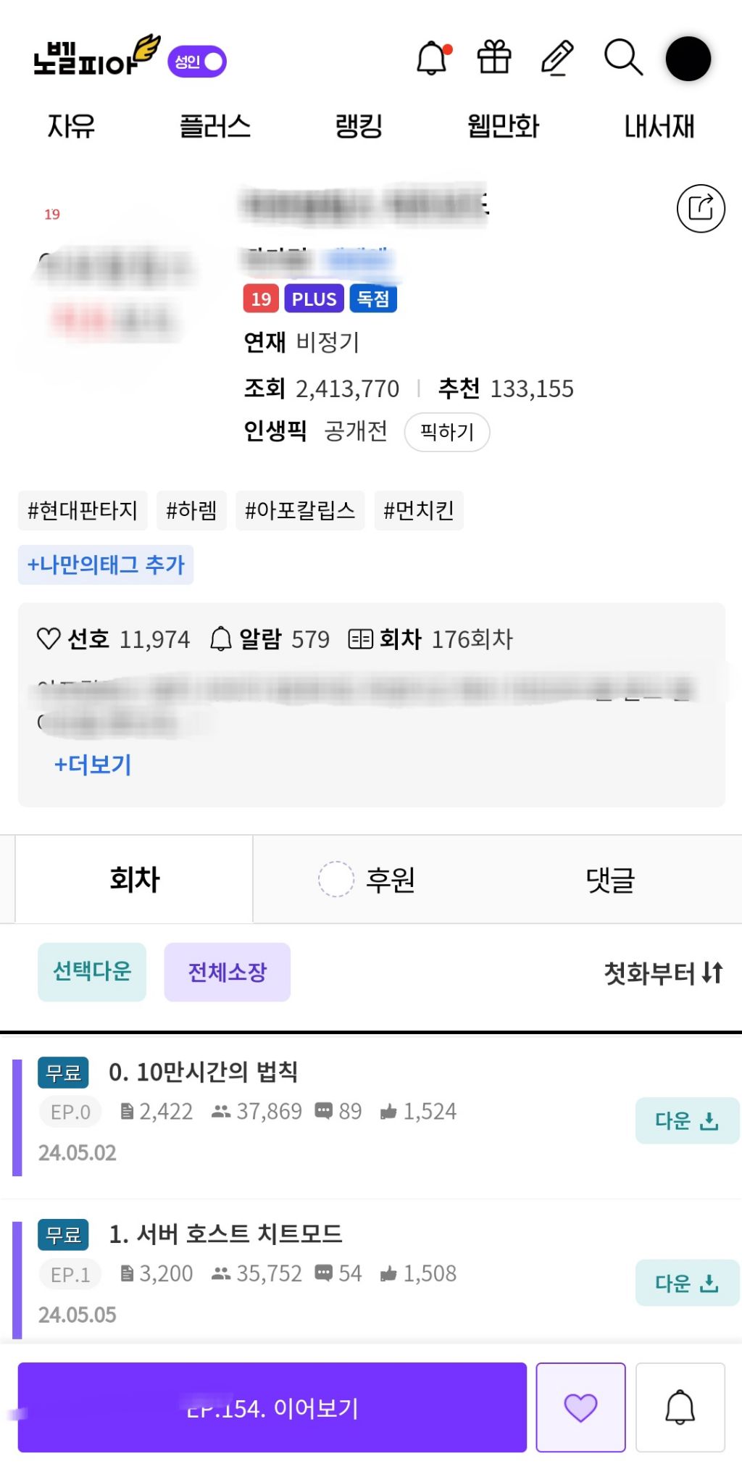742x1469 pixels.
Task: Download episode 0 with 다운 button
Action: pos(686,1120)
